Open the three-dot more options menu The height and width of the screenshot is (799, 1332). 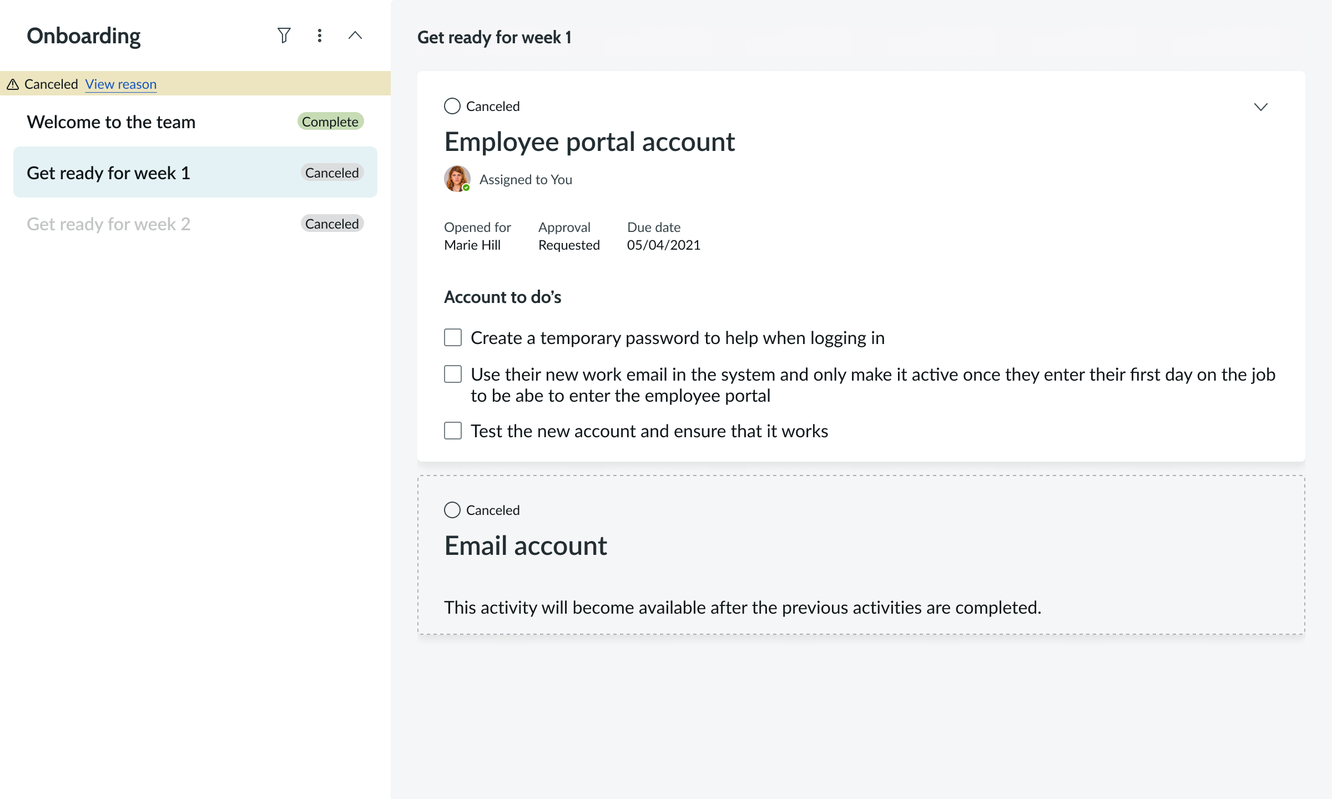(x=319, y=36)
